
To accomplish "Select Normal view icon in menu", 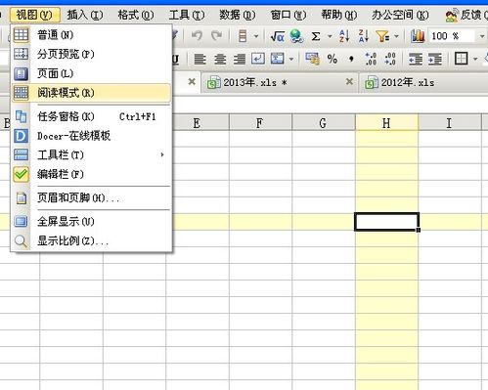I will coord(21,34).
